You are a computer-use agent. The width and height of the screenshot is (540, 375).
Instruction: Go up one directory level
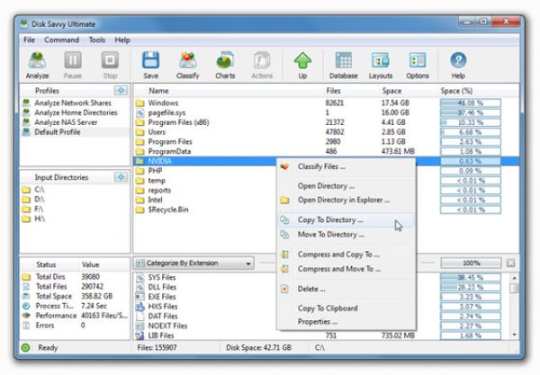click(x=302, y=65)
